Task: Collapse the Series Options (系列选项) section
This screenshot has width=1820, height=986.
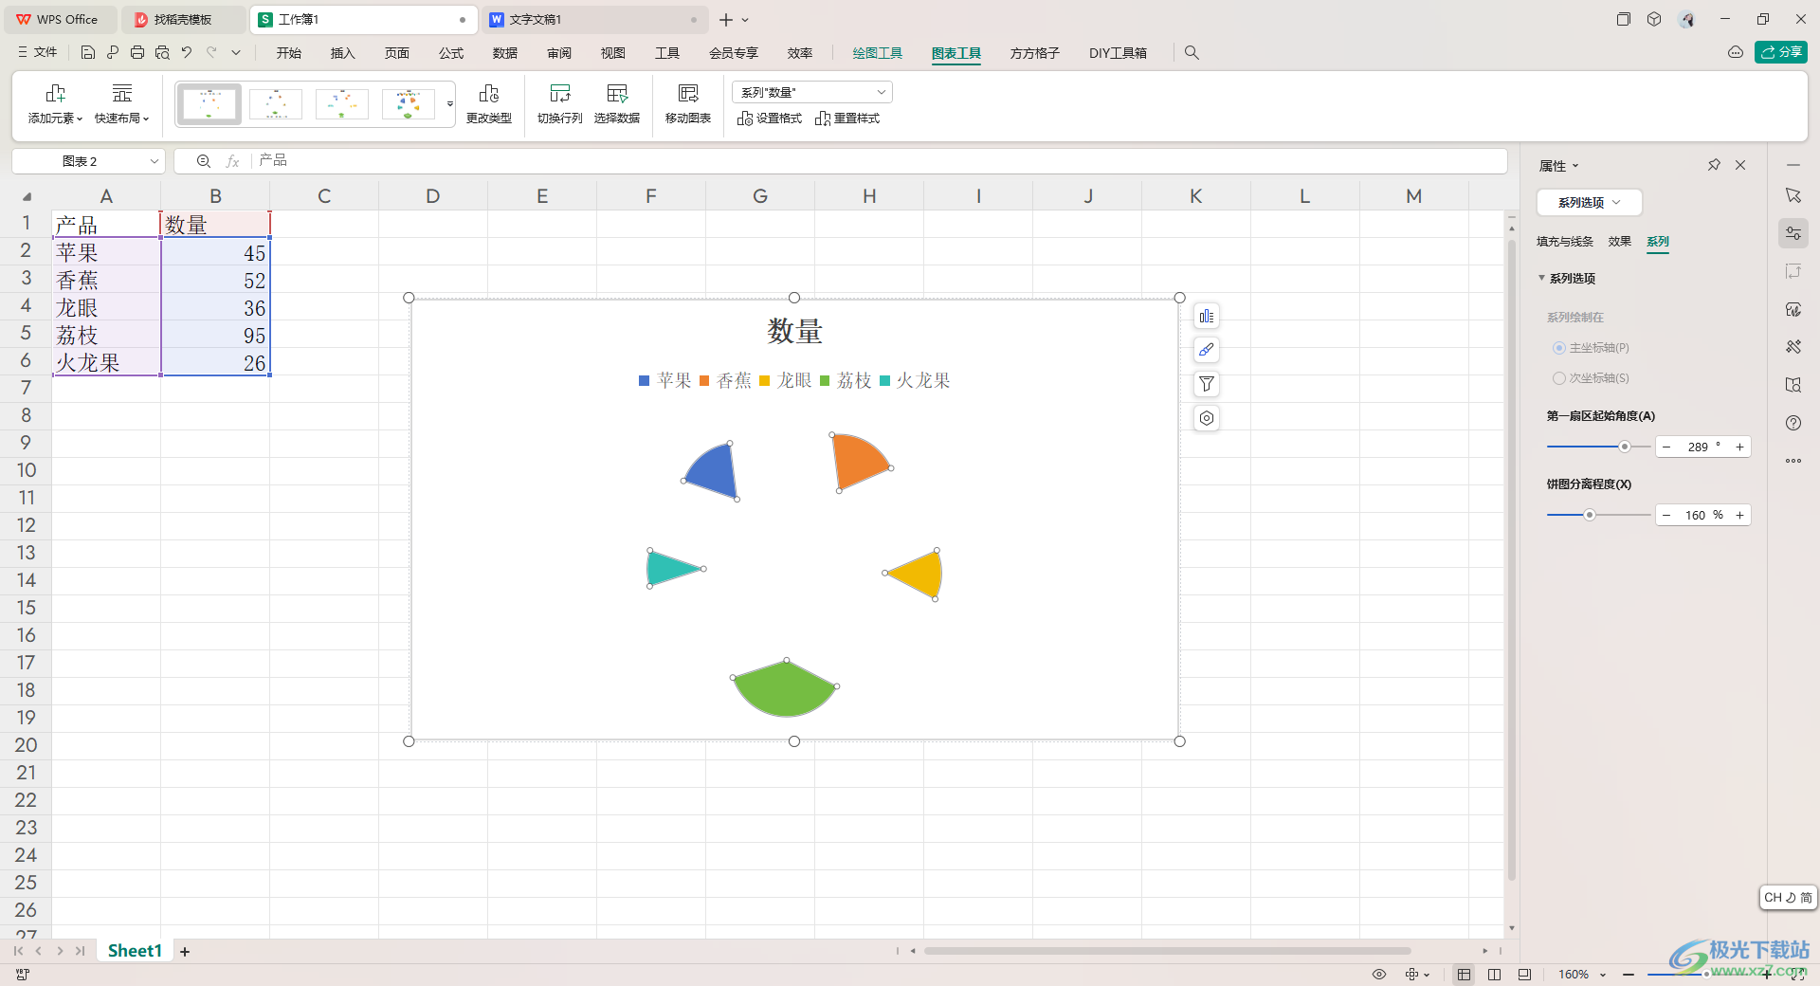Action: pos(1541,278)
